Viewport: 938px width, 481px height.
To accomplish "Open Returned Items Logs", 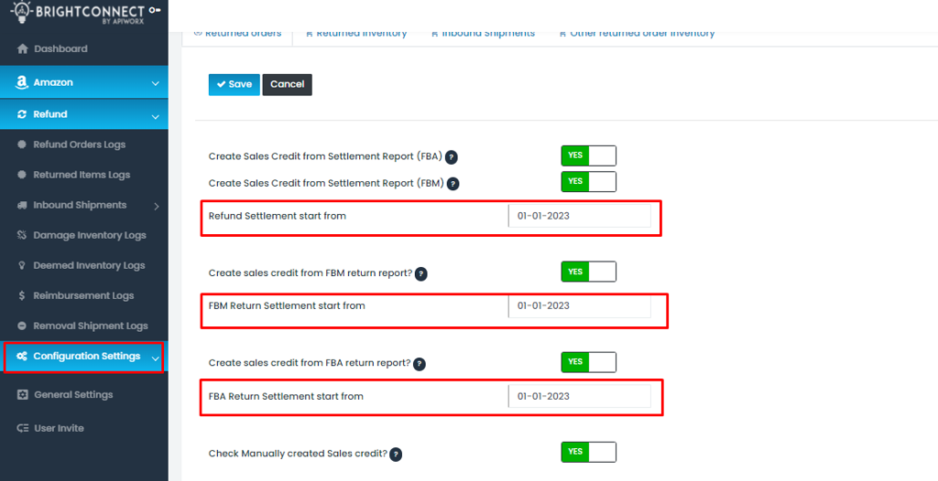I will (x=83, y=175).
